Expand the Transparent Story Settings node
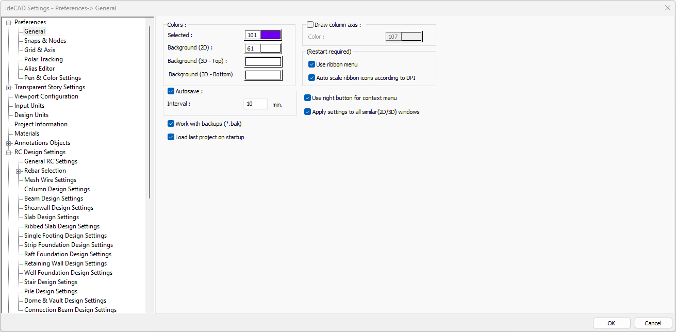676x332 pixels. [x=8, y=87]
